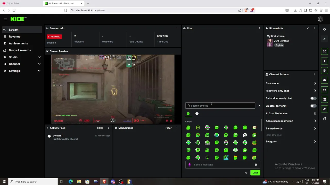Open Banned words settings

click(x=291, y=128)
